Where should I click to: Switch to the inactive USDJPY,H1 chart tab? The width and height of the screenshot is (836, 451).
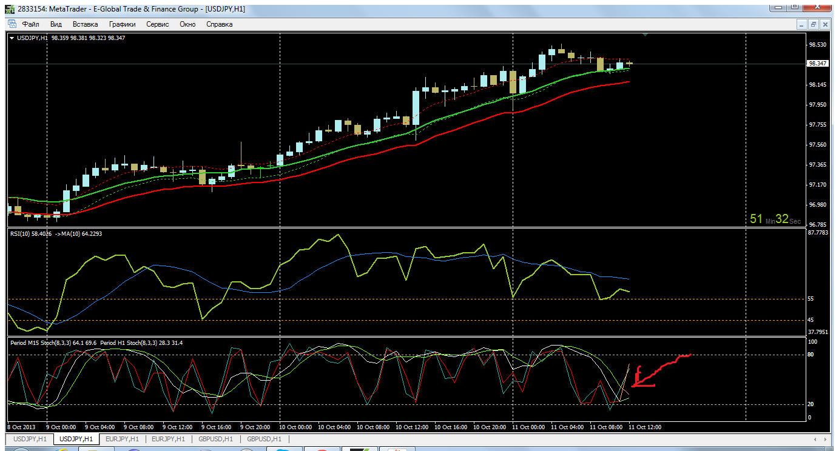coord(30,439)
